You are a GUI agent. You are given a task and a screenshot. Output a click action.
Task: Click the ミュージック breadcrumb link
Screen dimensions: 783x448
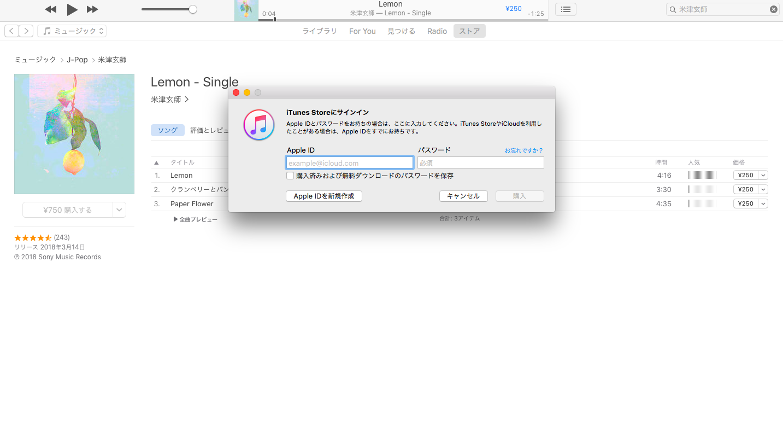point(35,60)
